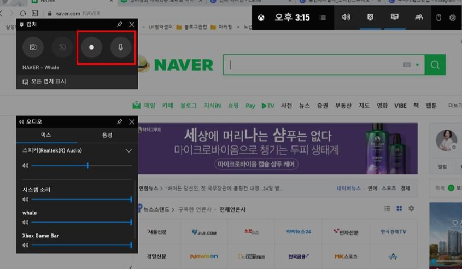This screenshot has width=462, height=269.
Task: Switch to the Voice tab in Audio
Action: (x=107, y=135)
